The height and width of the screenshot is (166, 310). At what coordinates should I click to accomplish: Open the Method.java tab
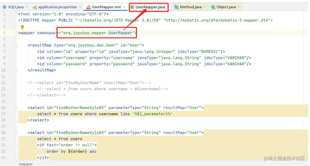[191, 7]
